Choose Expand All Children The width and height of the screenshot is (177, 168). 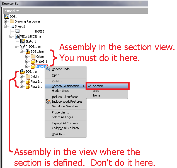pos(66,123)
